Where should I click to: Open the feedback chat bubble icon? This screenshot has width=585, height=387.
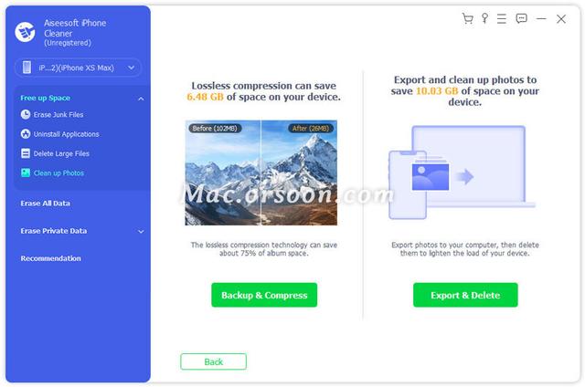(521, 18)
